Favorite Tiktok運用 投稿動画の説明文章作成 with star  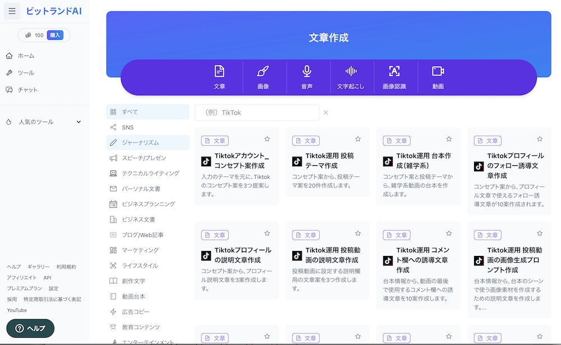coord(358,233)
